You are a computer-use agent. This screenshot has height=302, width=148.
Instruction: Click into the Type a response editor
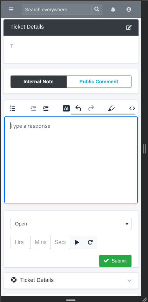coord(71,160)
